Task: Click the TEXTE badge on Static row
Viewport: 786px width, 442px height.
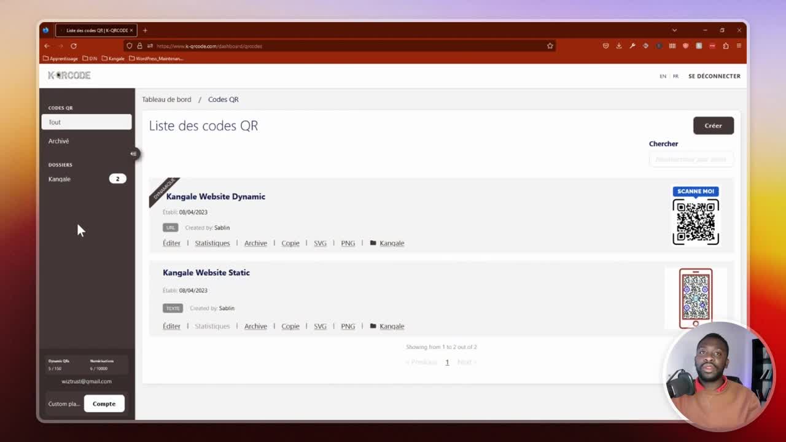Action: (x=173, y=308)
